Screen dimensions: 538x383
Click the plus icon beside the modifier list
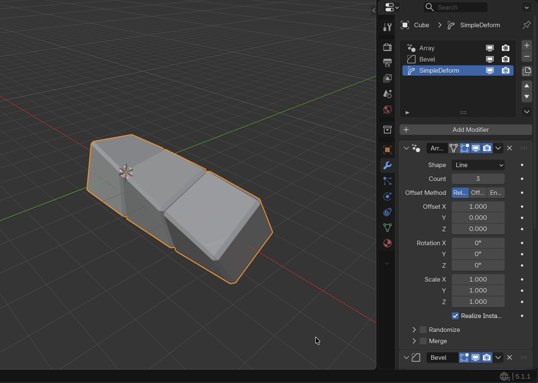(x=527, y=45)
